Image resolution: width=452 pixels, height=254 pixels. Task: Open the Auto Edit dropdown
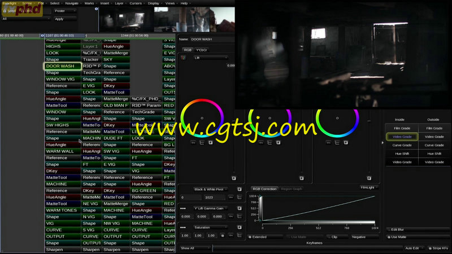pos(414,248)
